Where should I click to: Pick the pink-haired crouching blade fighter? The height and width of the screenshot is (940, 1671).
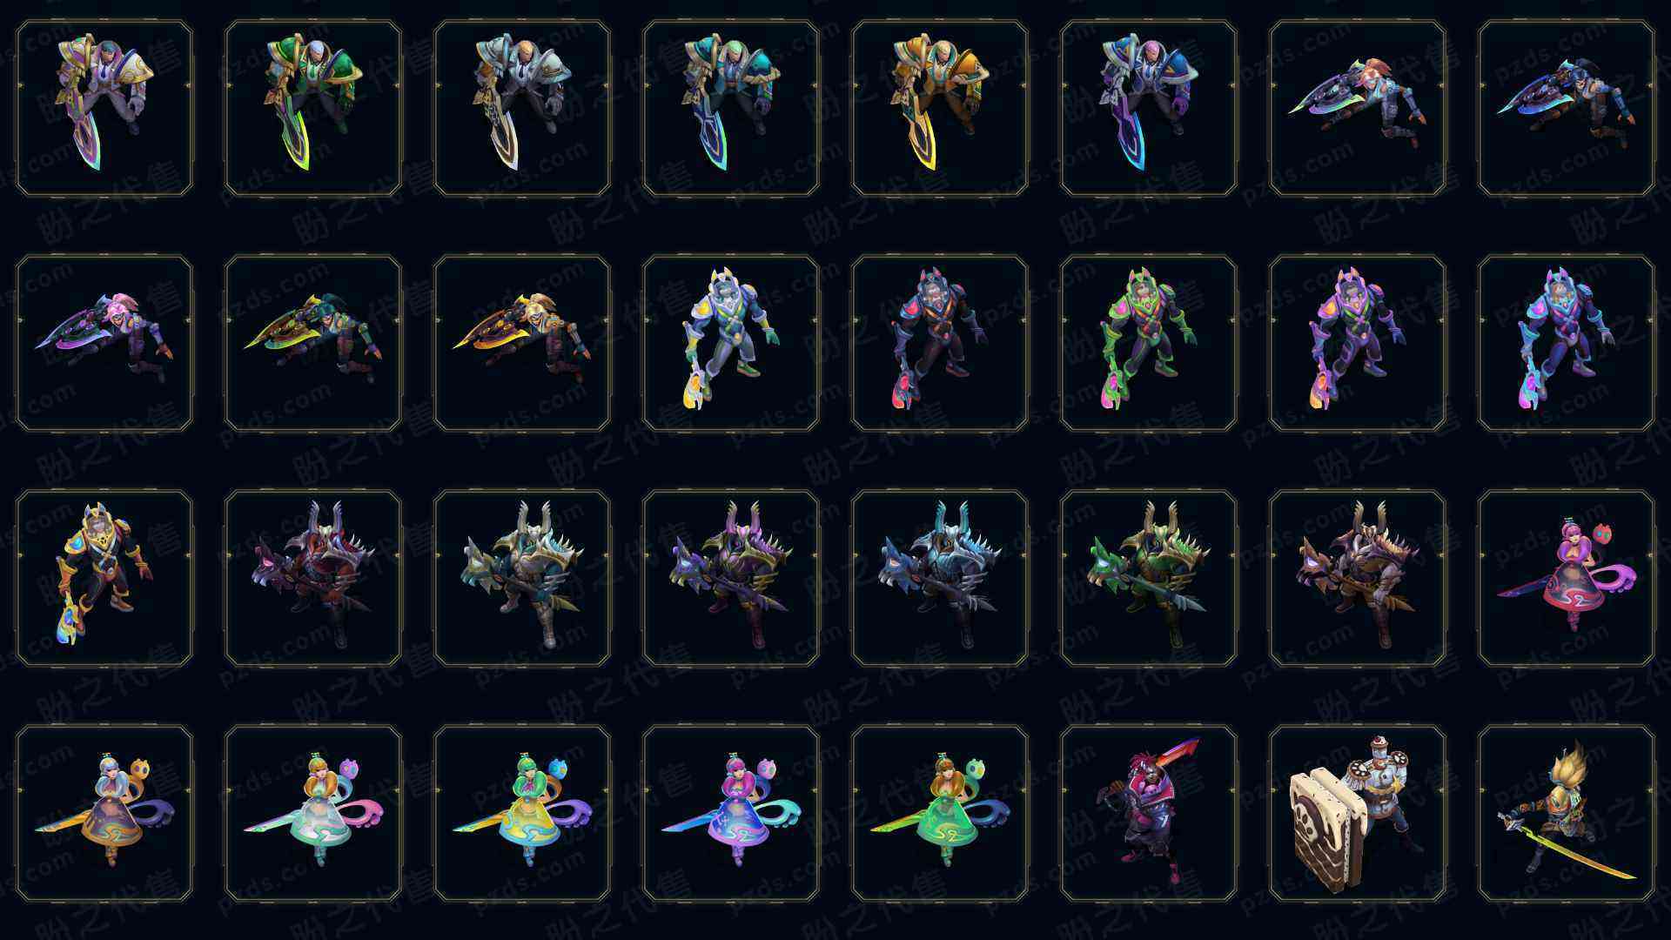click(x=104, y=344)
